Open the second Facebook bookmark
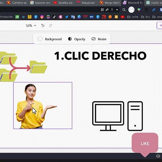The image size is (162, 162). (x=98, y=17)
